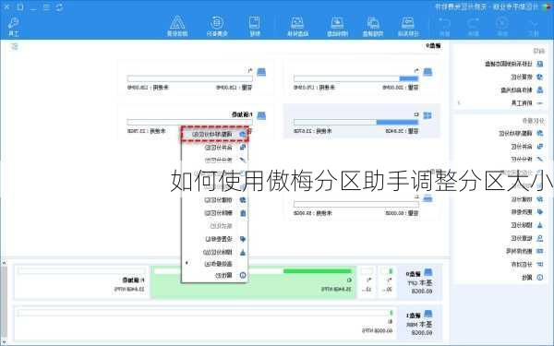
Task: Open the book-shaped tutorial (教程) toolbar icon
Action: point(255,22)
